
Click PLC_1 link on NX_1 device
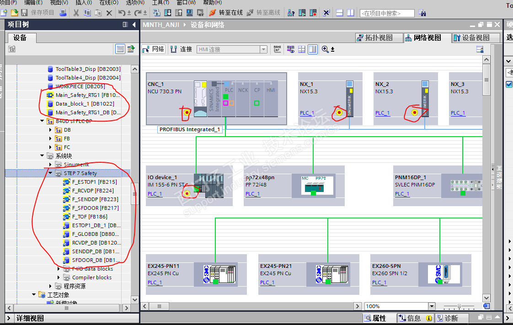tap(307, 113)
